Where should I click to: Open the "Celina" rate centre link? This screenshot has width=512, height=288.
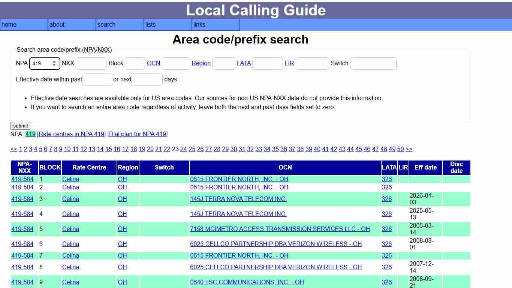pos(70,179)
